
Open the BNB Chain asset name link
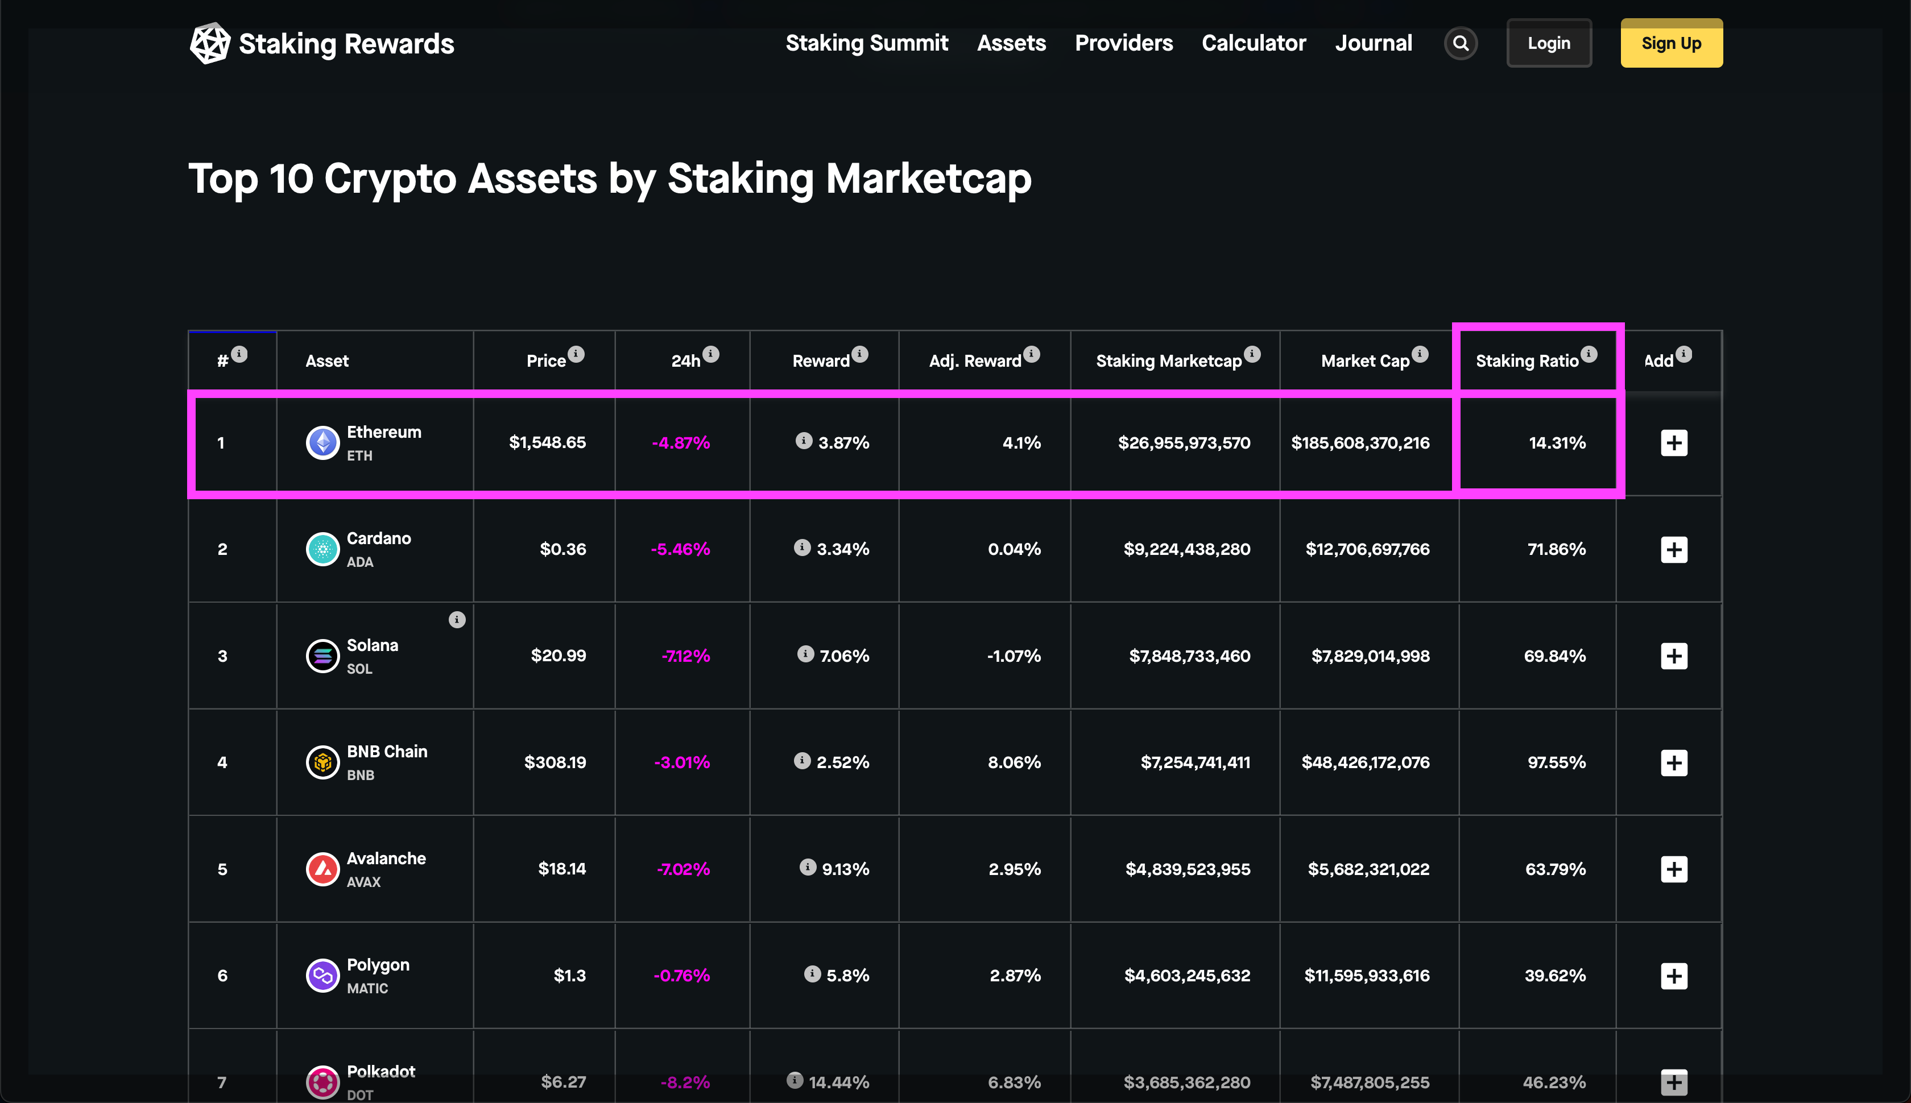tap(386, 752)
